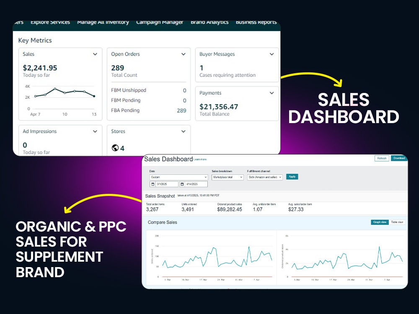The width and height of the screenshot is (419, 314).
Task: Click the Sales Snapshot heading
Action: pos(160,196)
